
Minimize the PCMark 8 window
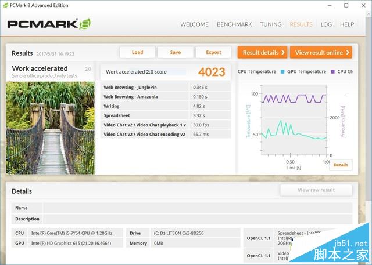330,5
